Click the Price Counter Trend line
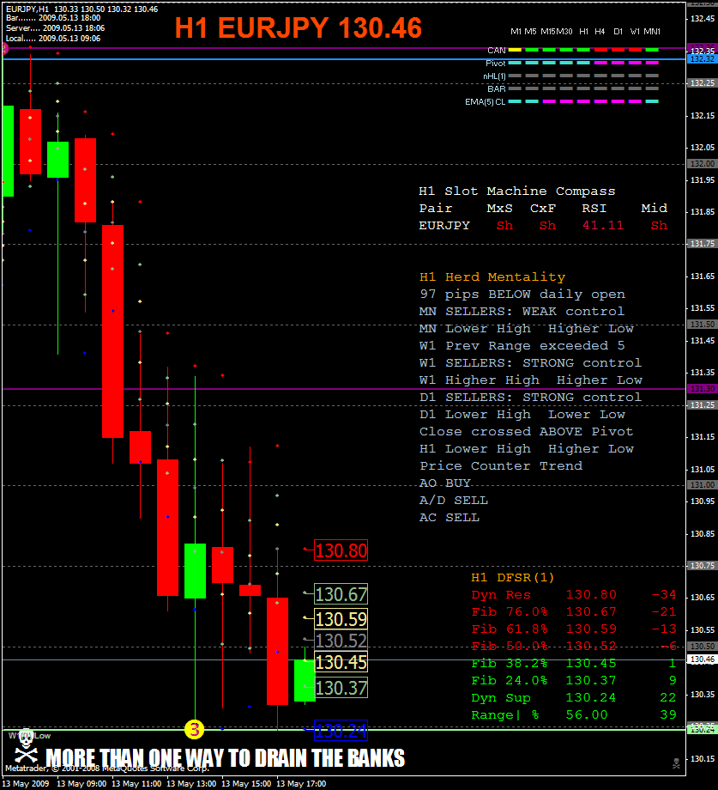718x790 pixels. 501,465
